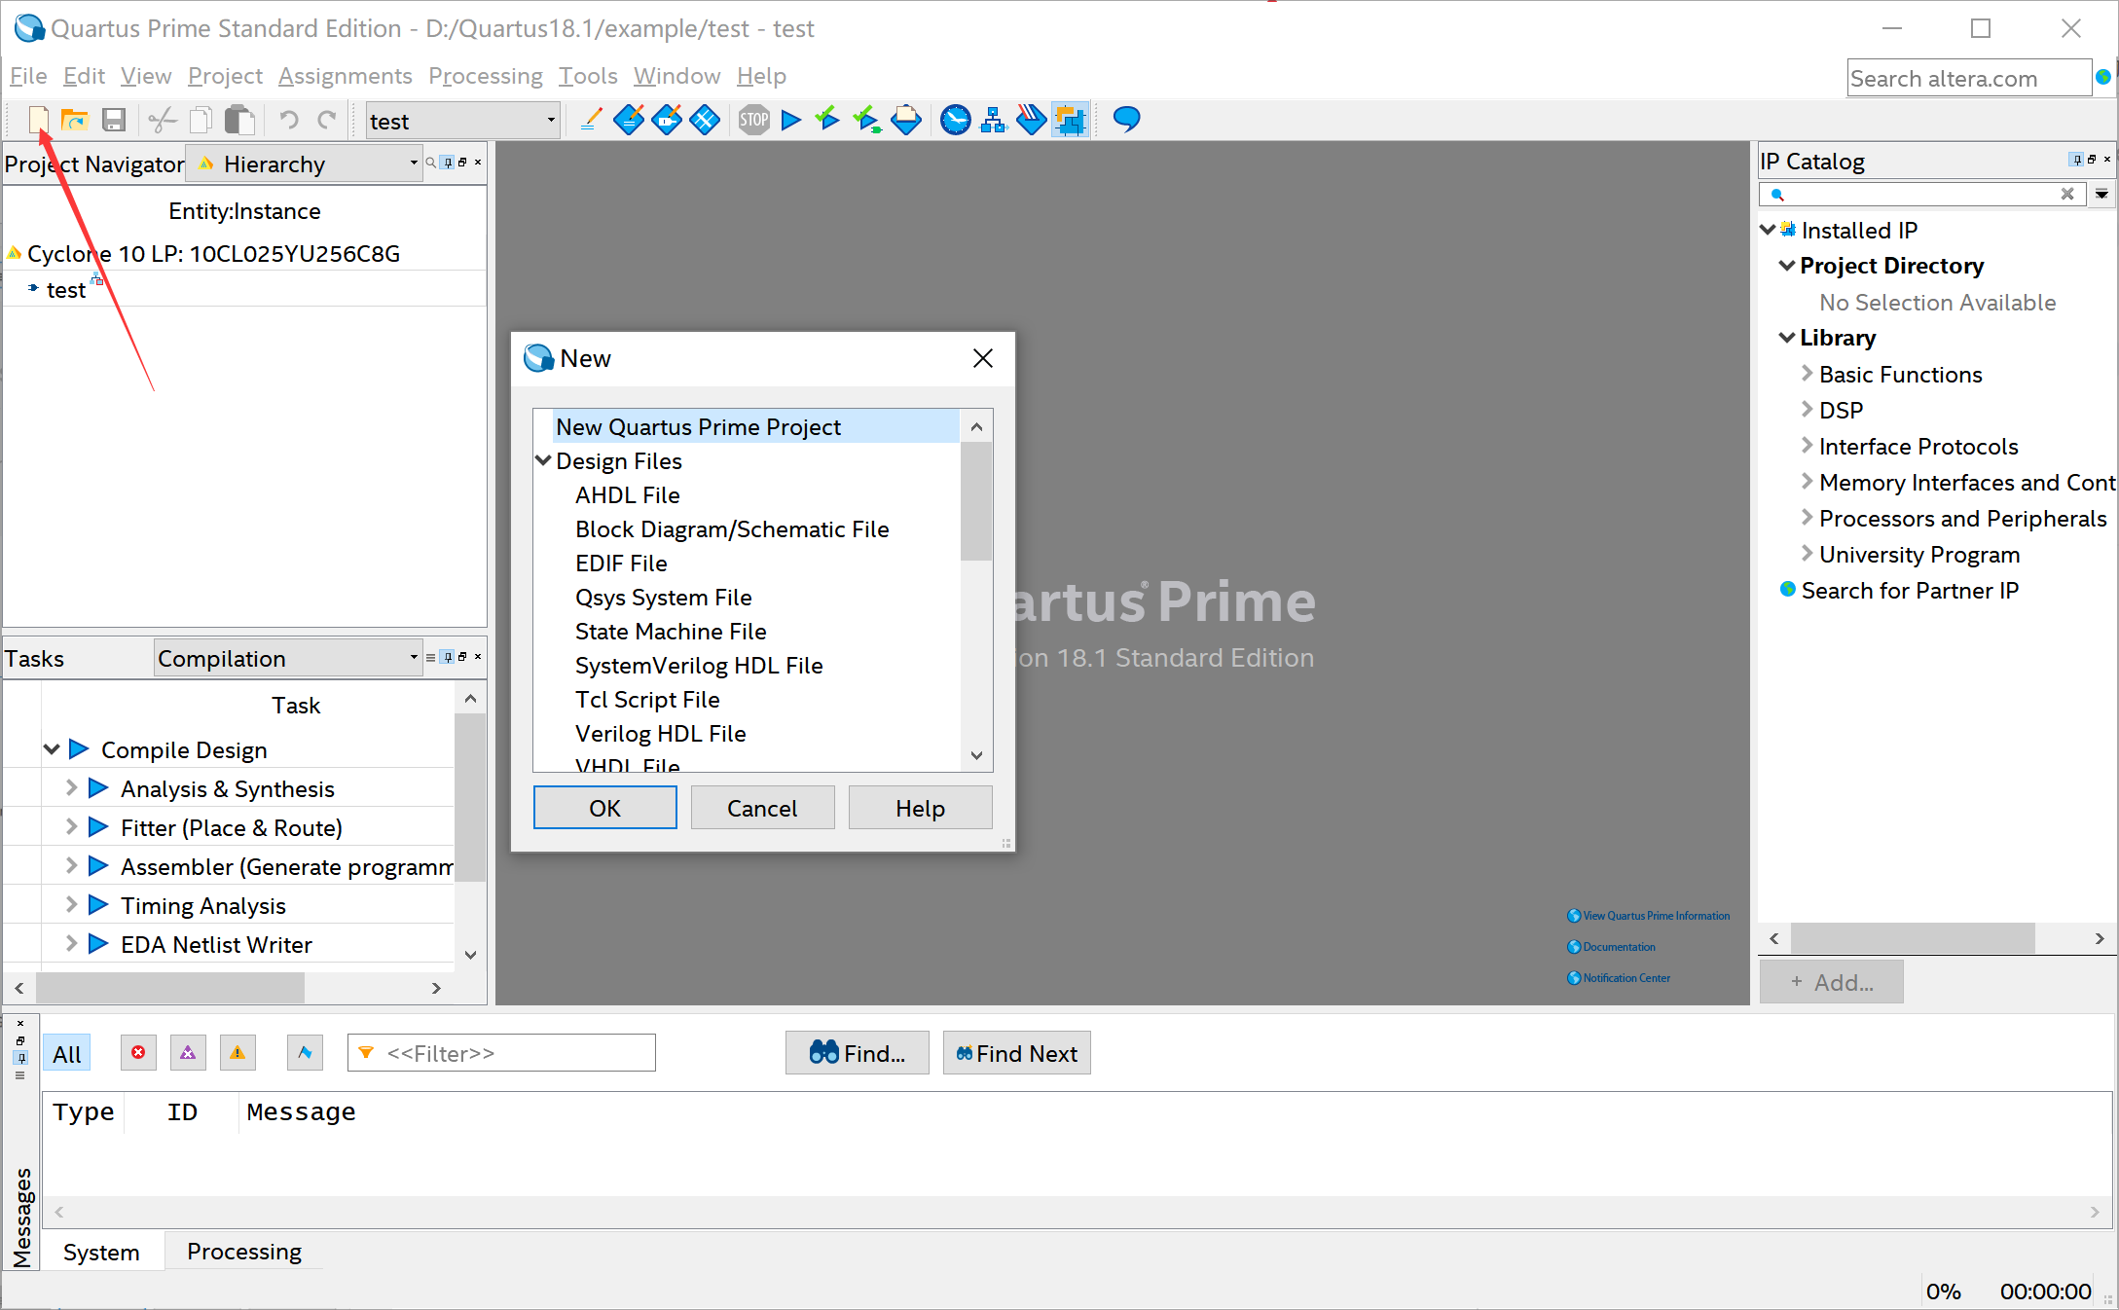
Task: Click the Start Compilation play icon
Action: [x=791, y=120]
